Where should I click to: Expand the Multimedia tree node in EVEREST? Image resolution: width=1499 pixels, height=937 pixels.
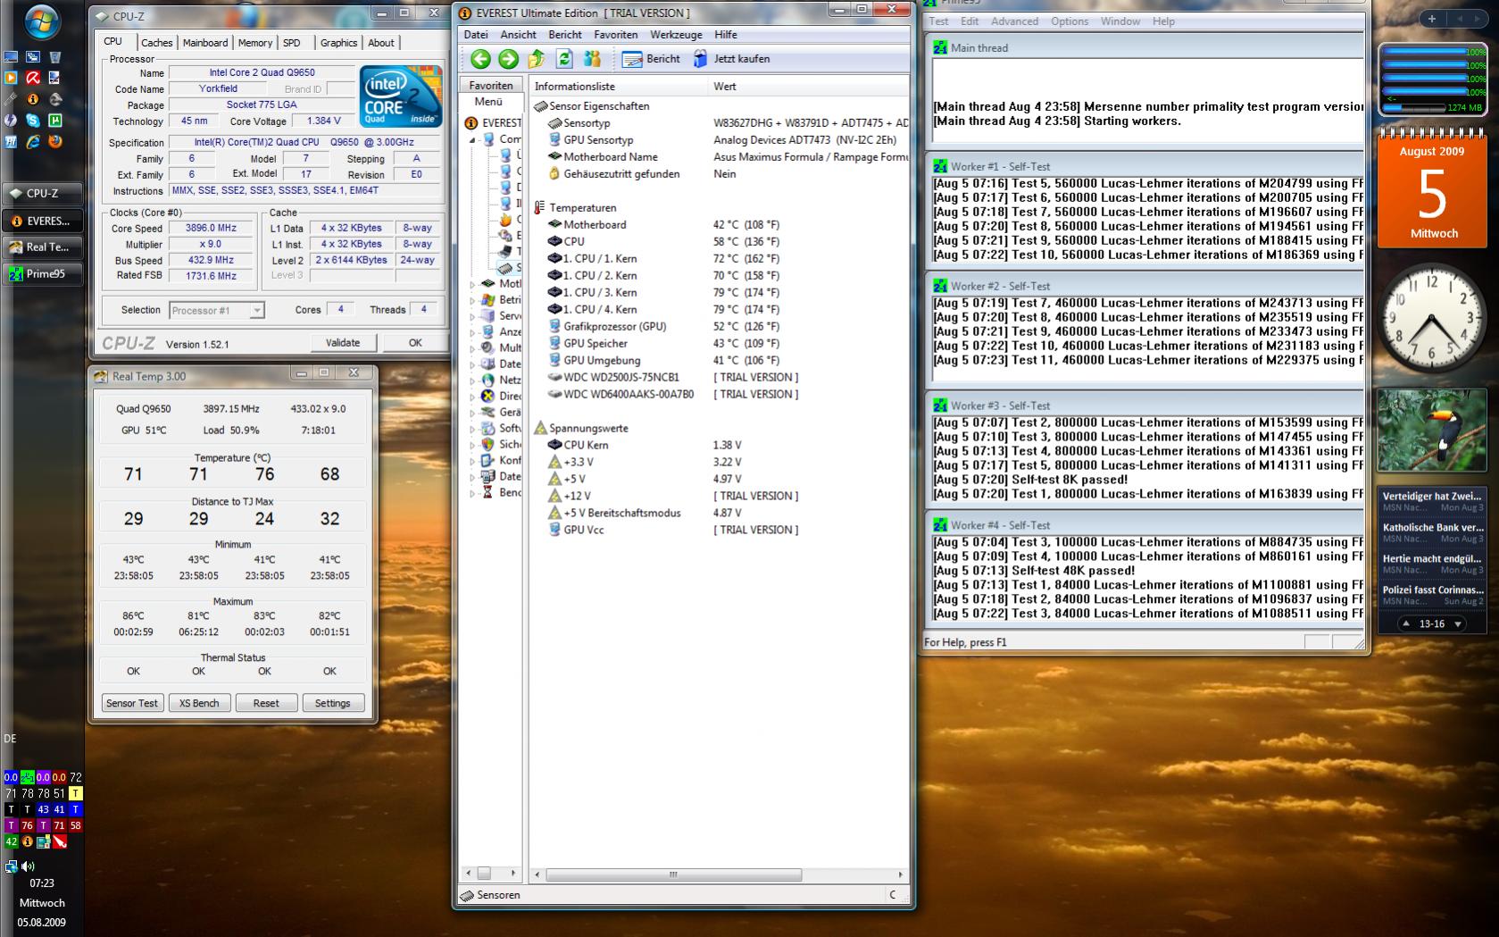click(x=472, y=348)
